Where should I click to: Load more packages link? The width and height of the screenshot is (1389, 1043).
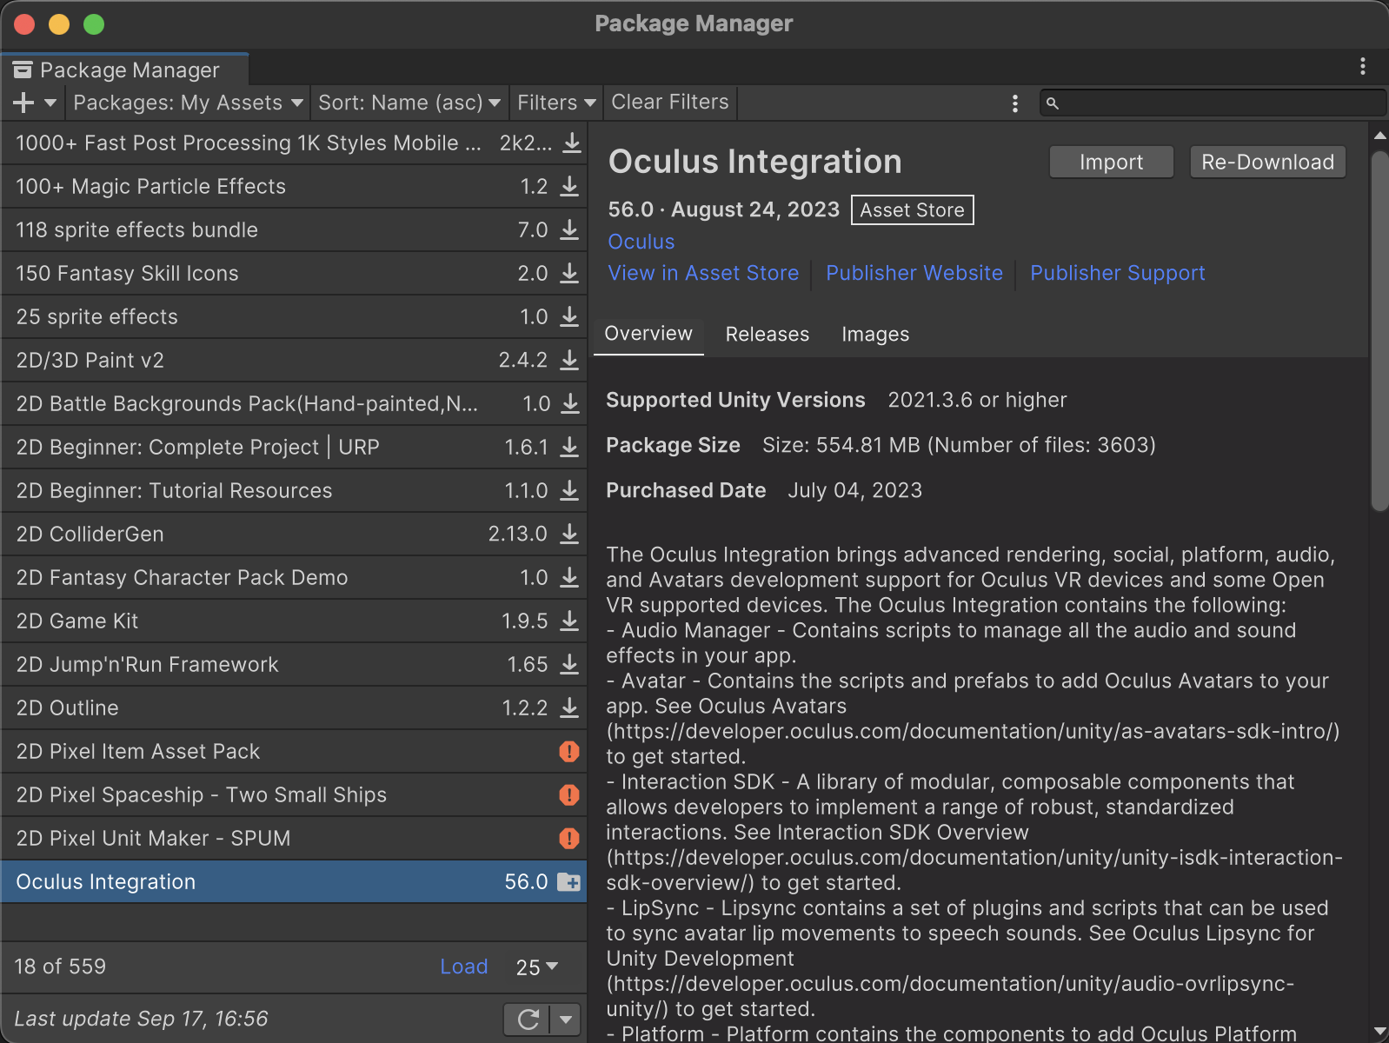point(463,967)
